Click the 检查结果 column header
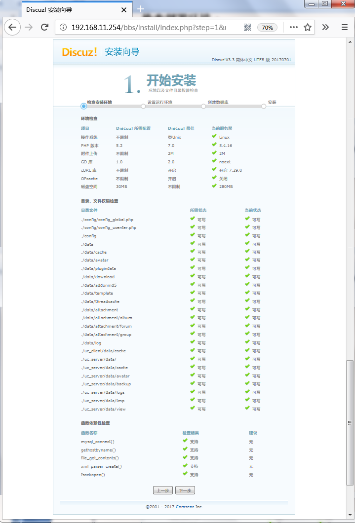Screen dimensions: 355x523 (191, 433)
